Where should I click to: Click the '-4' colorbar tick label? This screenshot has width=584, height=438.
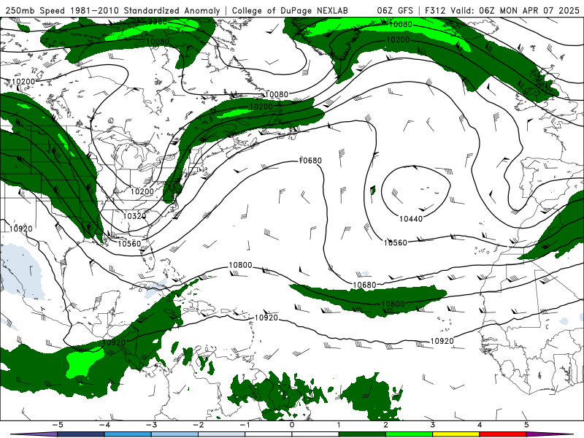point(104,425)
